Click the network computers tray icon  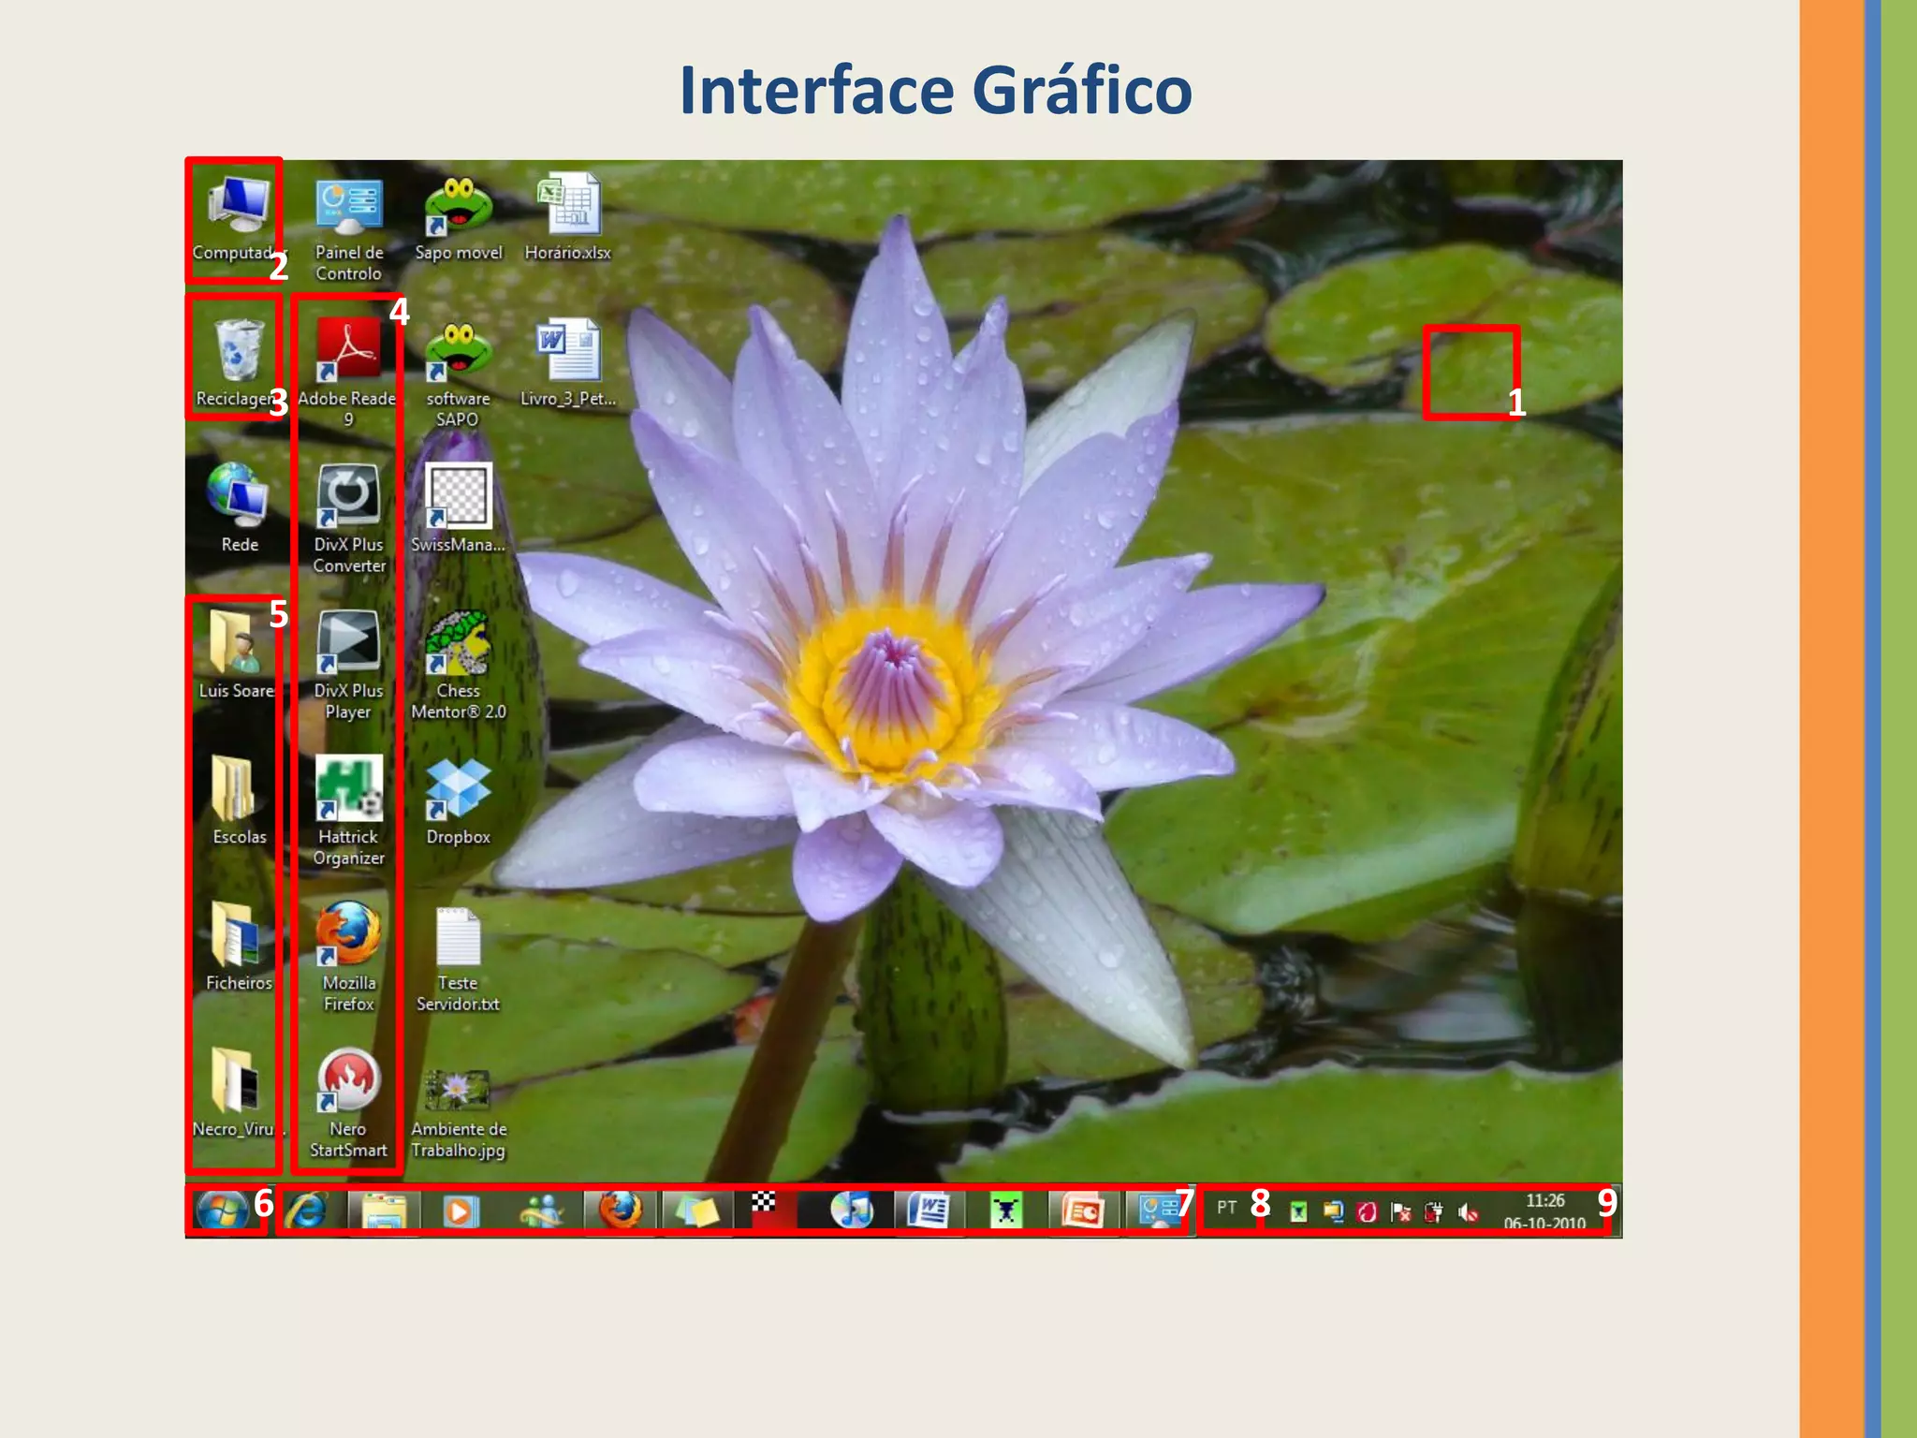1333,1212
